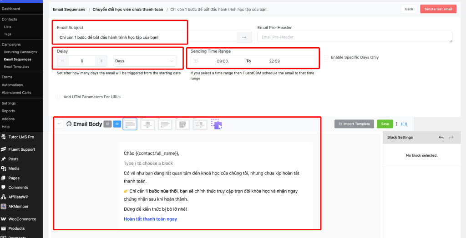
Task: Open subject line ellipsis options button
Action: pyautogui.click(x=244, y=37)
